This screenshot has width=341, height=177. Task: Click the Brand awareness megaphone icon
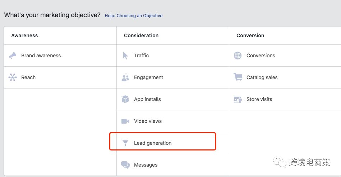pos(13,56)
